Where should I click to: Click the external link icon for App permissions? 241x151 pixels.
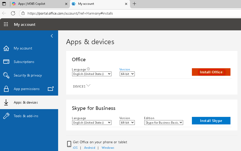pyautogui.click(x=51, y=89)
